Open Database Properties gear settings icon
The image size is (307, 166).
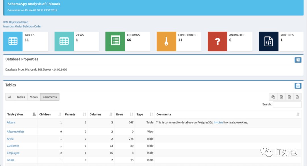[298, 60]
